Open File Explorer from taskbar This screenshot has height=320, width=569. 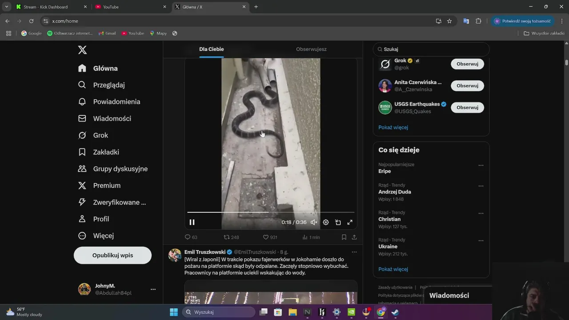(293, 312)
